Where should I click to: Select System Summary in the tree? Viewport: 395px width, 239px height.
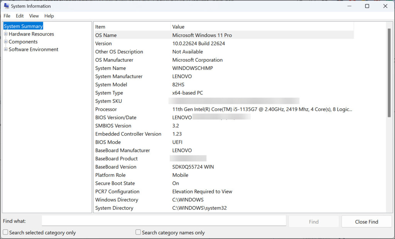click(23, 26)
